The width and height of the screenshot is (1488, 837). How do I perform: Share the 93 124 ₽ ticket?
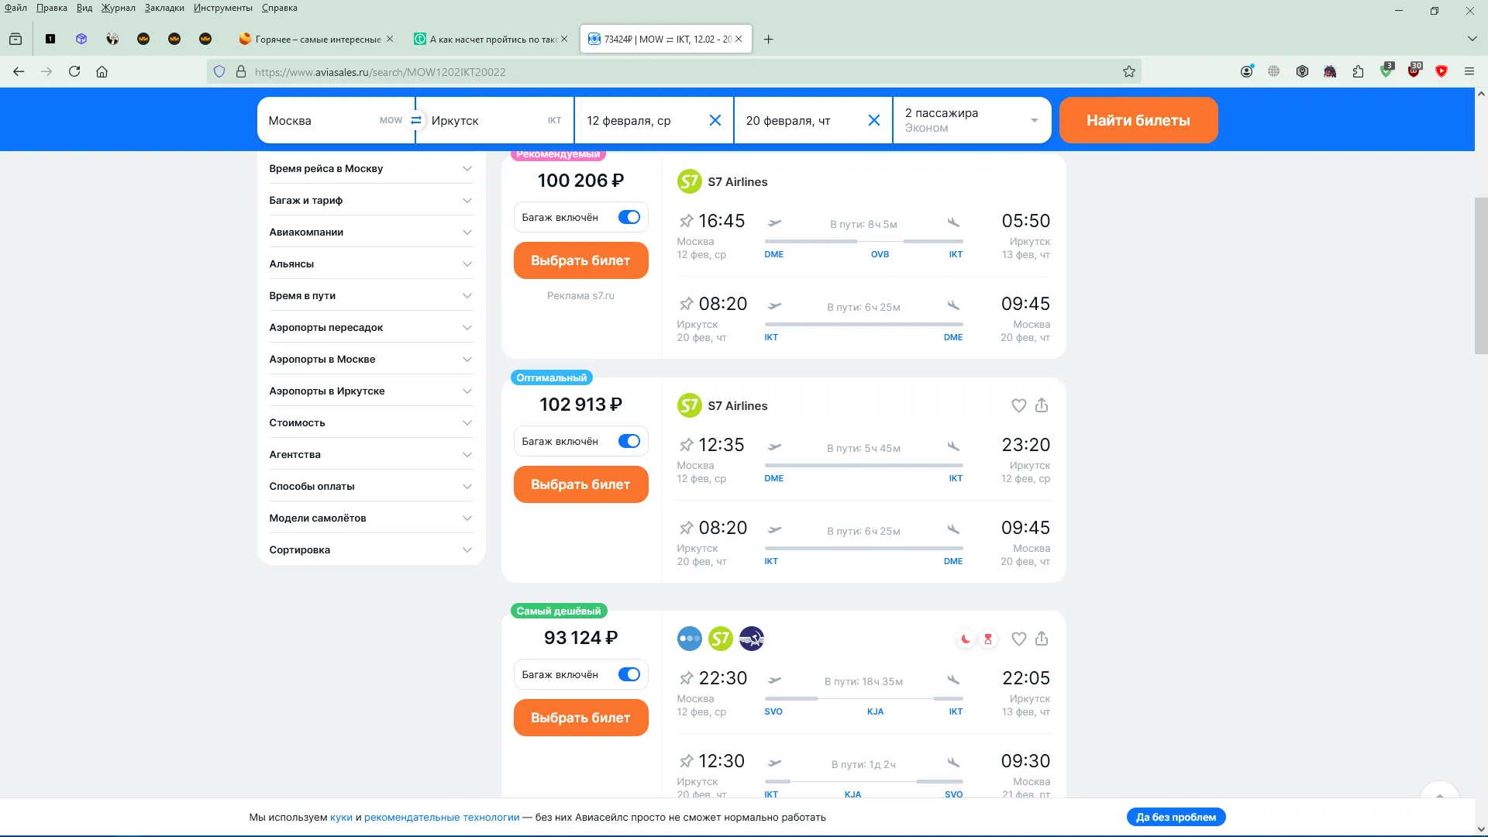(x=1042, y=639)
